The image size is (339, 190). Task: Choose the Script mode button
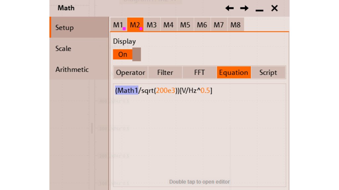pos(268,72)
